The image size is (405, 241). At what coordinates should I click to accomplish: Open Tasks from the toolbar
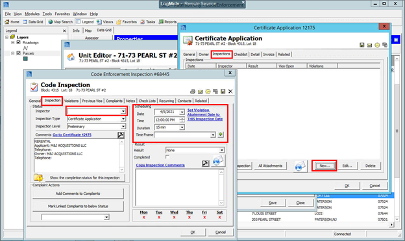148,21
